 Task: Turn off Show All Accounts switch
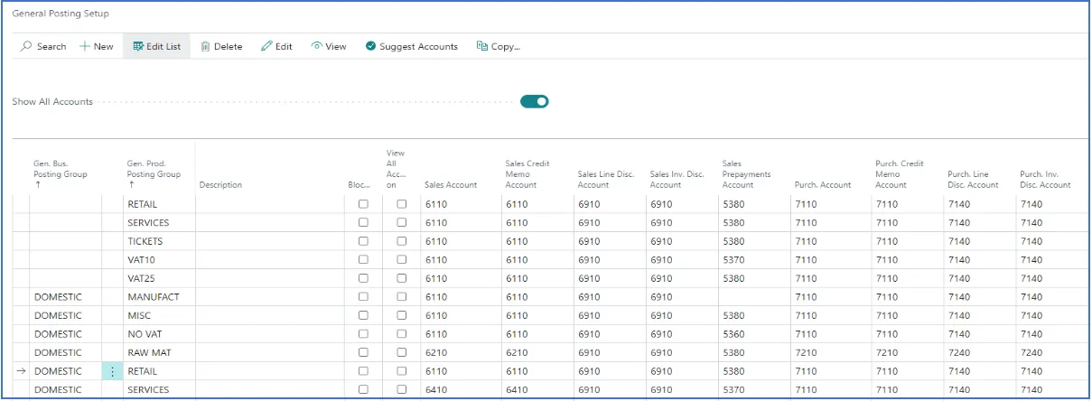[x=535, y=101]
